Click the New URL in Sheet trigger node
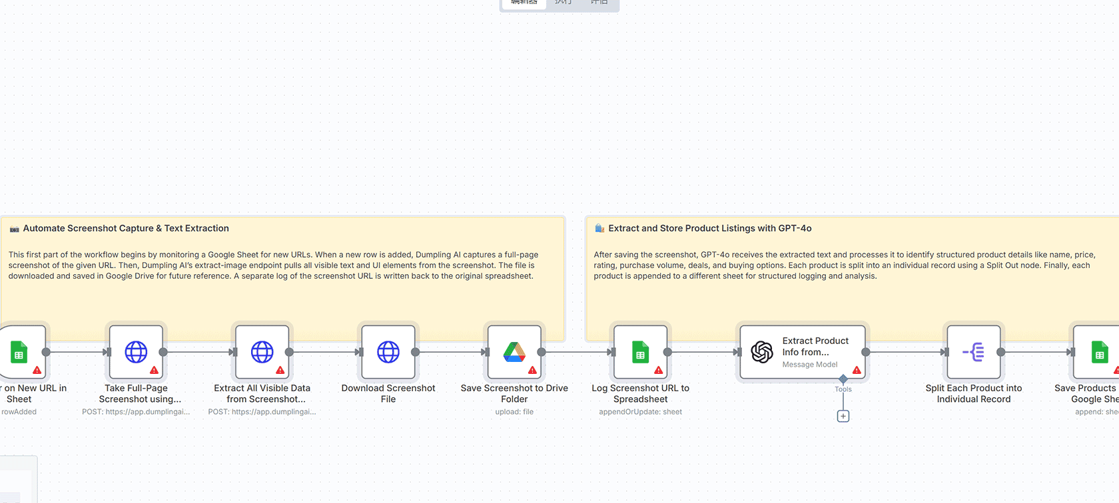The image size is (1119, 503). click(x=20, y=351)
